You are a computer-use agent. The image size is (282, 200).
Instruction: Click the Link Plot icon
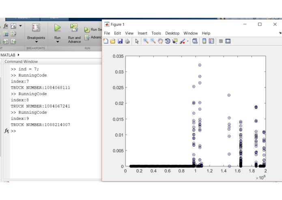coord(195,41)
